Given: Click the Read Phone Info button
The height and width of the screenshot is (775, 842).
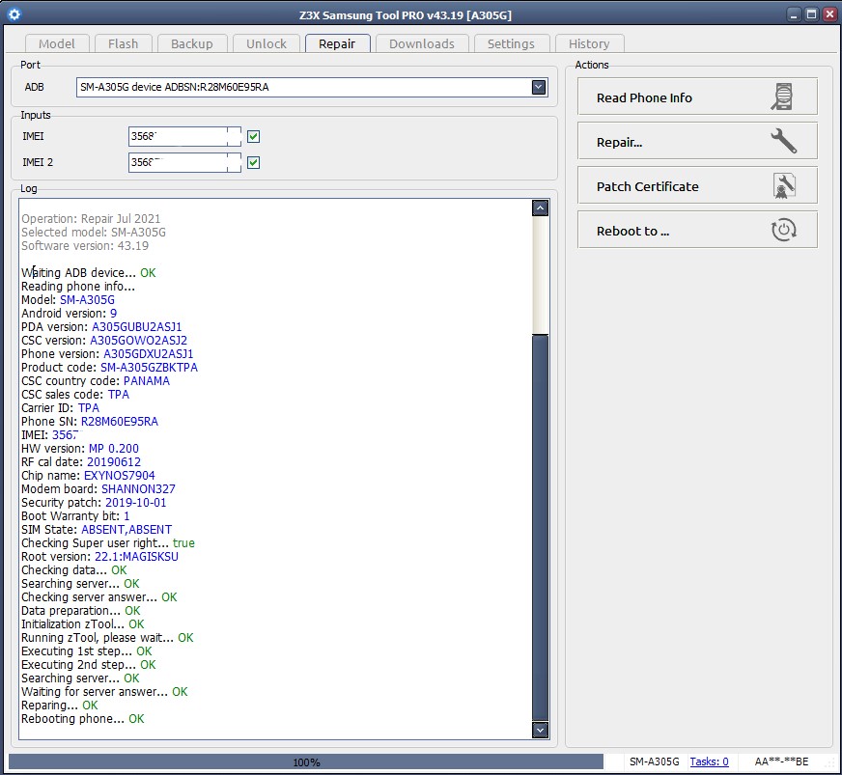Looking at the screenshot, I should pos(697,97).
